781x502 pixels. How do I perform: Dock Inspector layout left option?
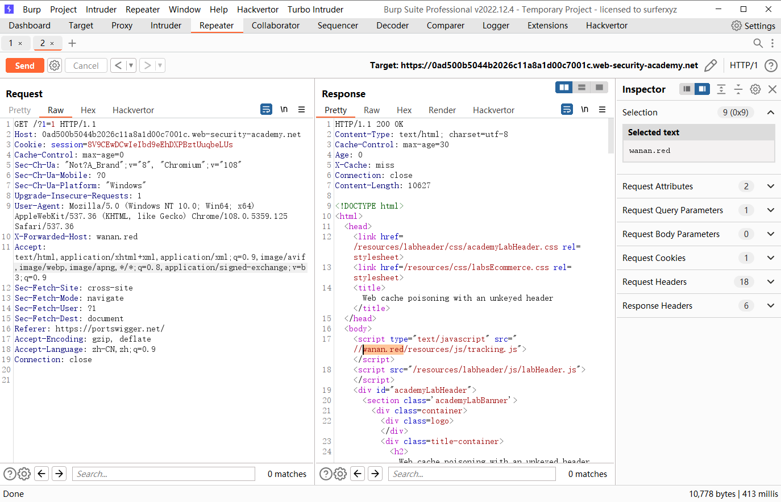(687, 89)
